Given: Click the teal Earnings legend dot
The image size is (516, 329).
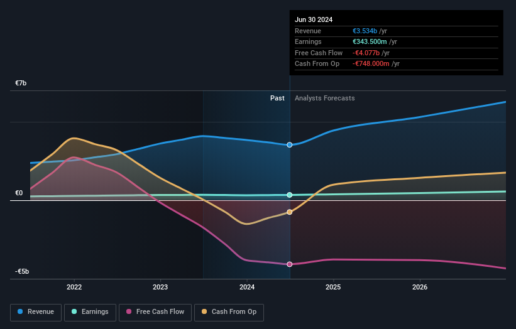Looking at the screenshot, I should point(74,311).
